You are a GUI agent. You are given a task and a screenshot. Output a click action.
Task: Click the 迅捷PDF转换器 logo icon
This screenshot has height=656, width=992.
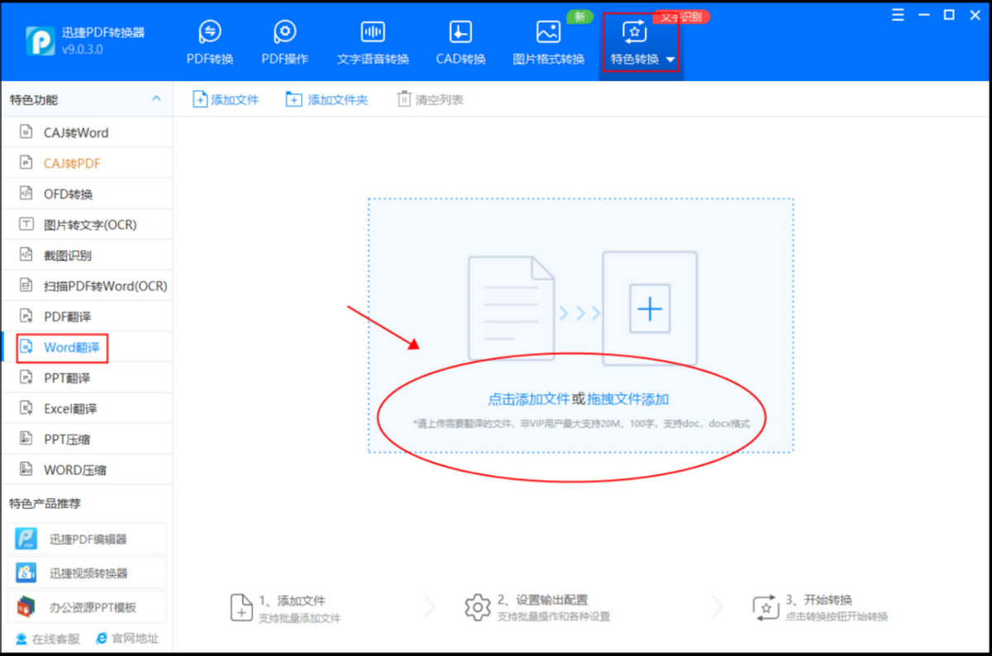point(40,40)
